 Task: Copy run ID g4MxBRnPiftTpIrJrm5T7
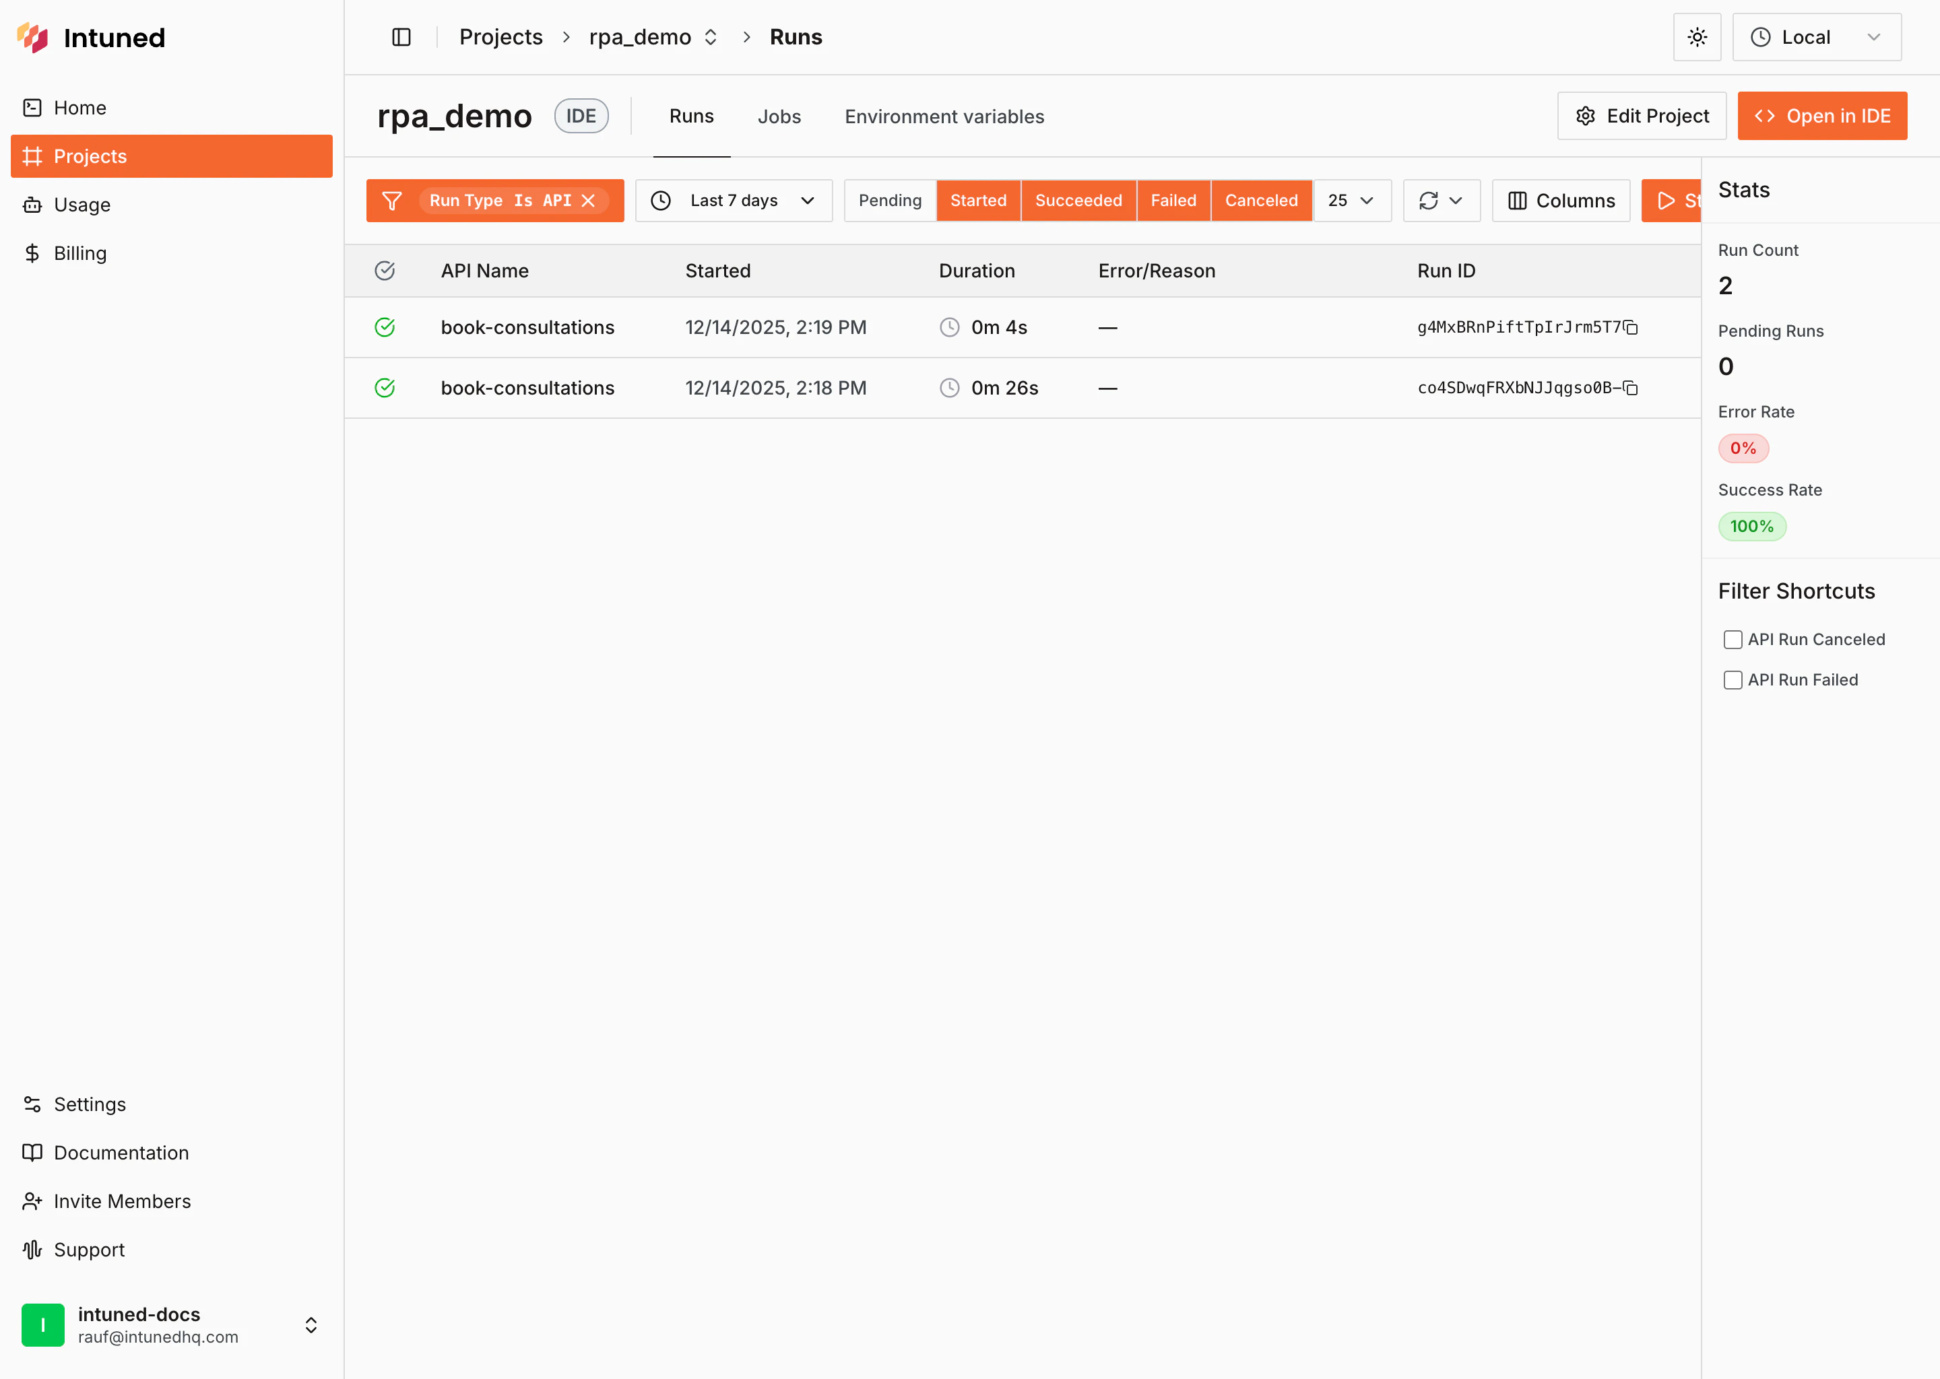1631,328
